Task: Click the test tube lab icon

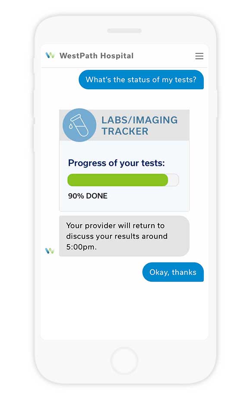Action: [x=79, y=125]
